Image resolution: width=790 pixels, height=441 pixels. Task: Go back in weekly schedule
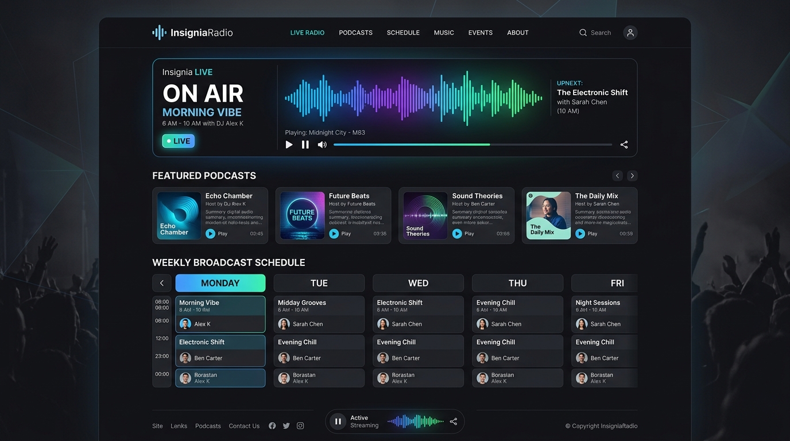162,283
